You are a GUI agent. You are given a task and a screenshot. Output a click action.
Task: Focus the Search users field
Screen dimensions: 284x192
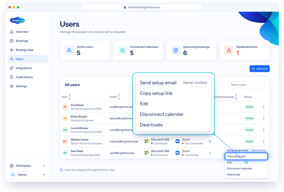tap(247, 85)
